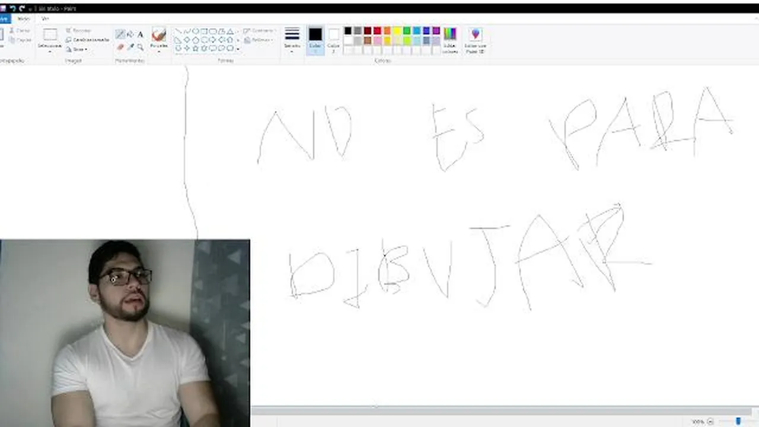Screen dimensions: 759x427
Task: Select the Oval shape
Action: point(195,31)
